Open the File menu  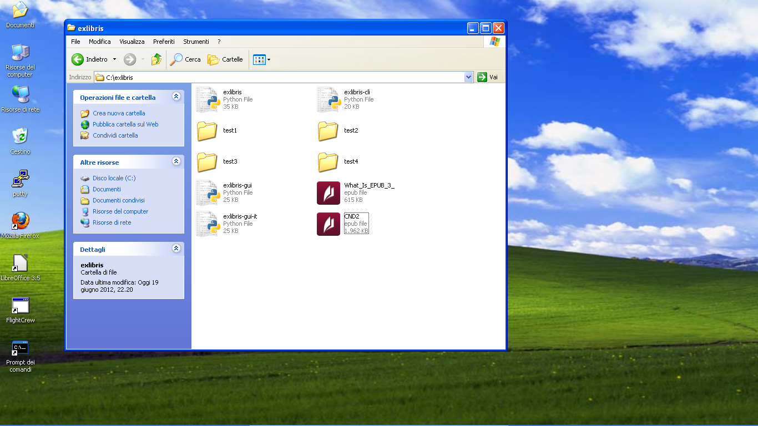(x=75, y=42)
